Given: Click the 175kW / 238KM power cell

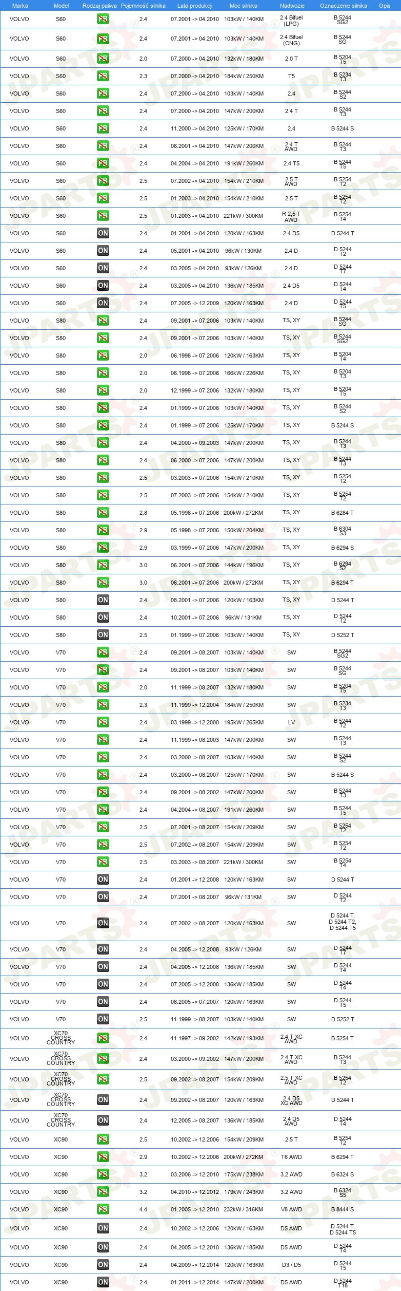Looking at the screenshot, I should tap(244, 1174).
